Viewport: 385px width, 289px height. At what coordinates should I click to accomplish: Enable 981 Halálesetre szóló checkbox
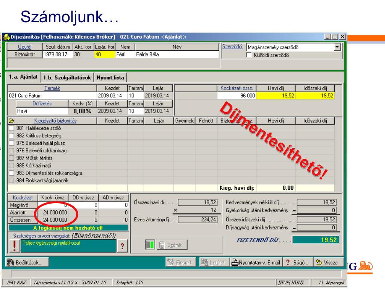point(11,128)
